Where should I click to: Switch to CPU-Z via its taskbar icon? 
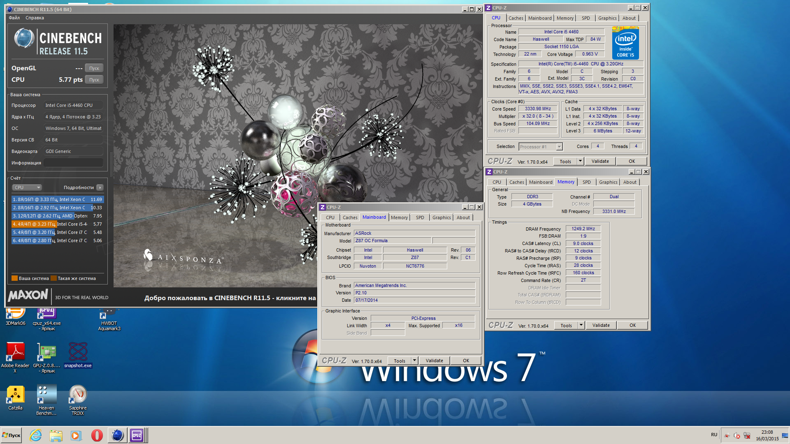(137, 435)
